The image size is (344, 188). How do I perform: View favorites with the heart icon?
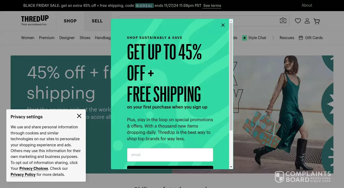click(298, 21)
